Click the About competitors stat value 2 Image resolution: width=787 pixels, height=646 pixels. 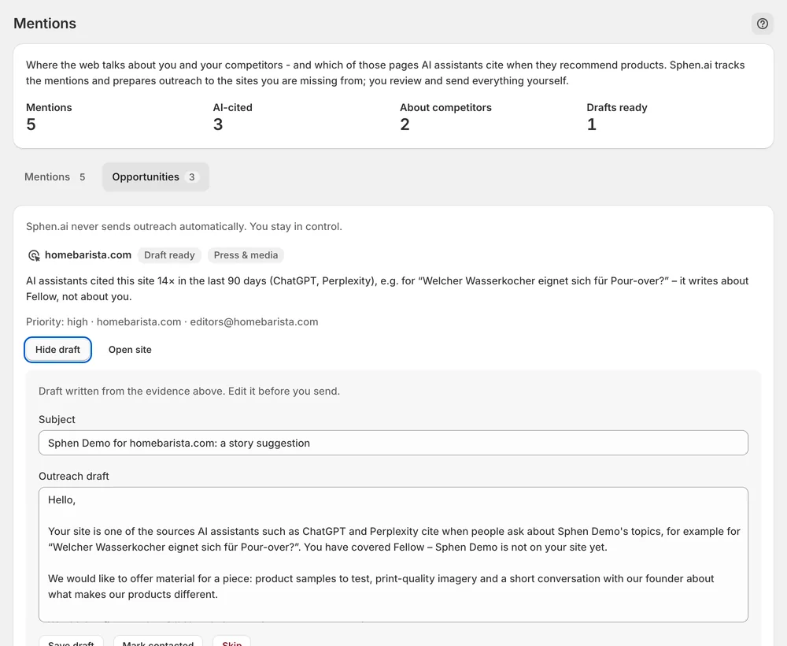click(405, 124)
